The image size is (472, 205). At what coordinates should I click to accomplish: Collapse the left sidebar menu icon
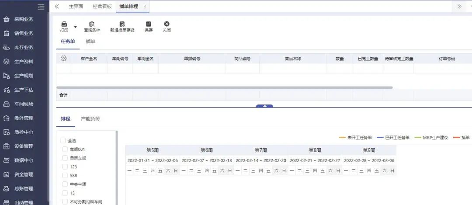pyautogui.click(x=41, y=7)
